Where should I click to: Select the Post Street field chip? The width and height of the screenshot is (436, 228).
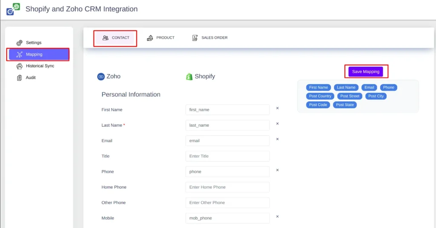[350, 96]
